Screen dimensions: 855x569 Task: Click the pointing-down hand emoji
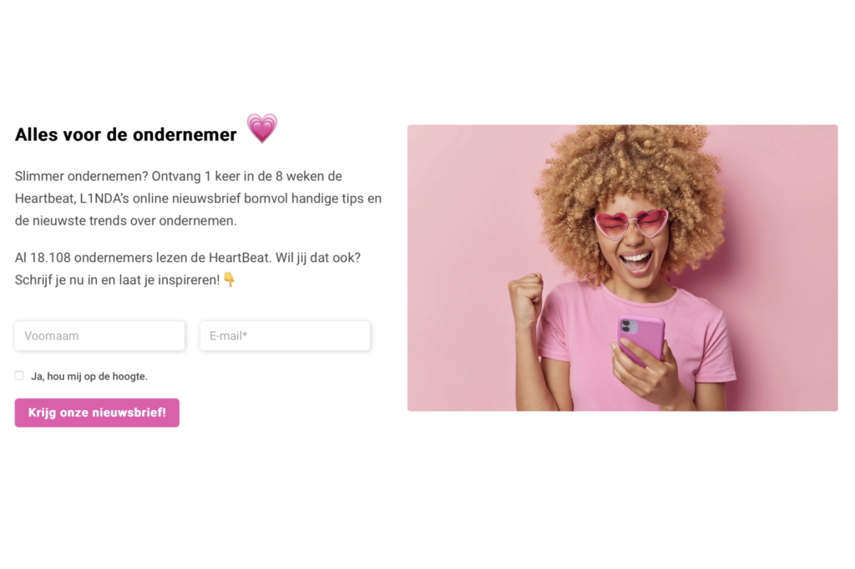coord(230,279)
